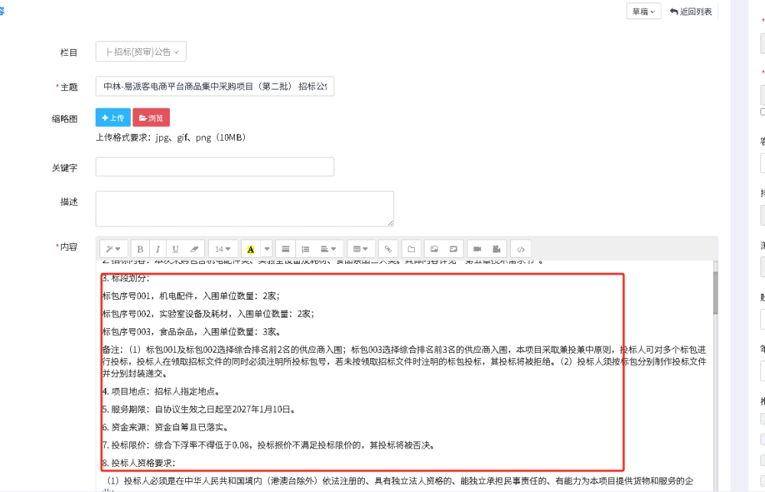
Task: Toggle underline formatting in editor
Action: 175,249
